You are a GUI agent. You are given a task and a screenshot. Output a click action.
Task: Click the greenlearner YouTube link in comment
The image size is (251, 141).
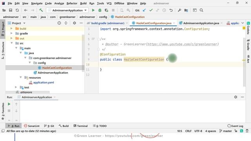tap(182, 44)
